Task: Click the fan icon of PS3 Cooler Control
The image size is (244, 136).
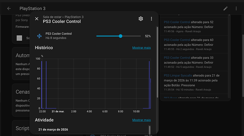Action: point(39,36)
